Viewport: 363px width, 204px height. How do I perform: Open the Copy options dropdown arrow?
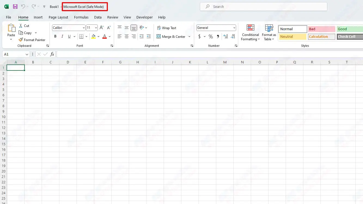pyautogui.click(x=36, y=33)
